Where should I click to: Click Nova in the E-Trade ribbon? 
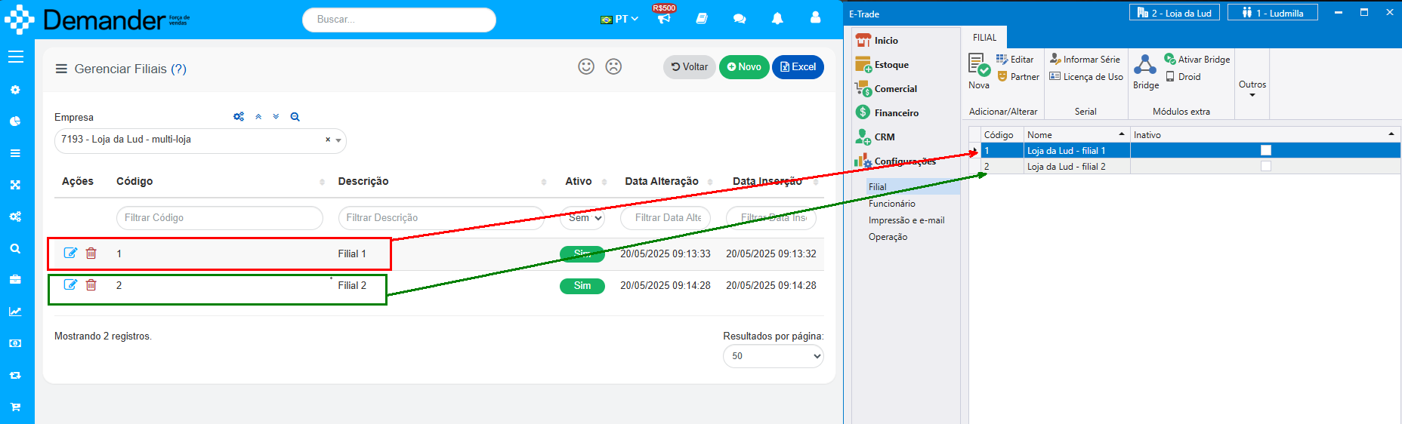(x=979, y=71)
